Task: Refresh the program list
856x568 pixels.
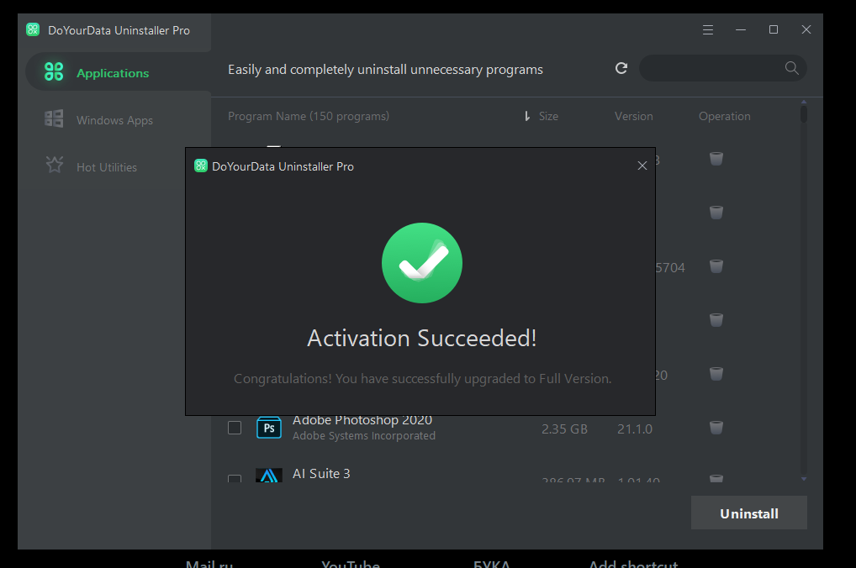Action: pyautogui.click(x=621, y=68)
